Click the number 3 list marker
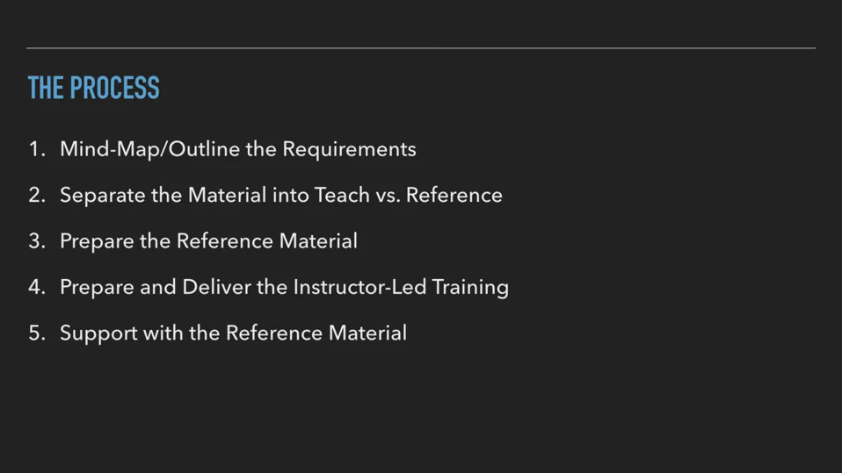 coord(37,240)
